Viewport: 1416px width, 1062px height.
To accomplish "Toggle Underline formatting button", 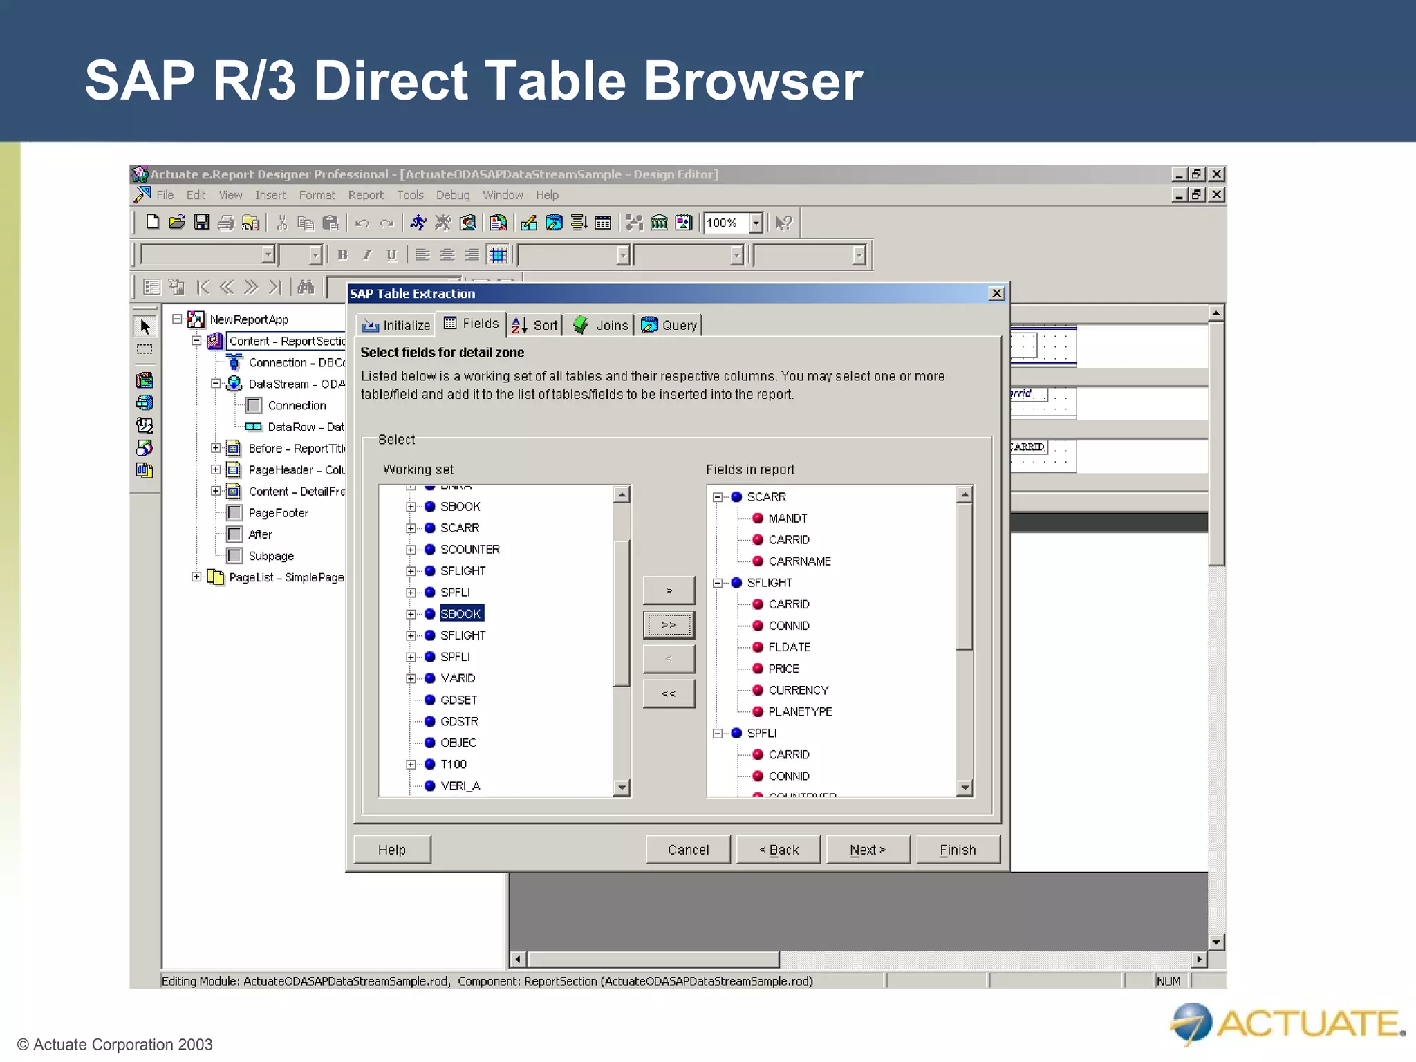I will click(391, 255).
